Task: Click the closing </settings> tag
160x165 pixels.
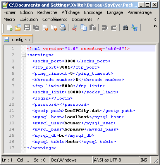Action: pyautogui.click(x=41, y=148)
